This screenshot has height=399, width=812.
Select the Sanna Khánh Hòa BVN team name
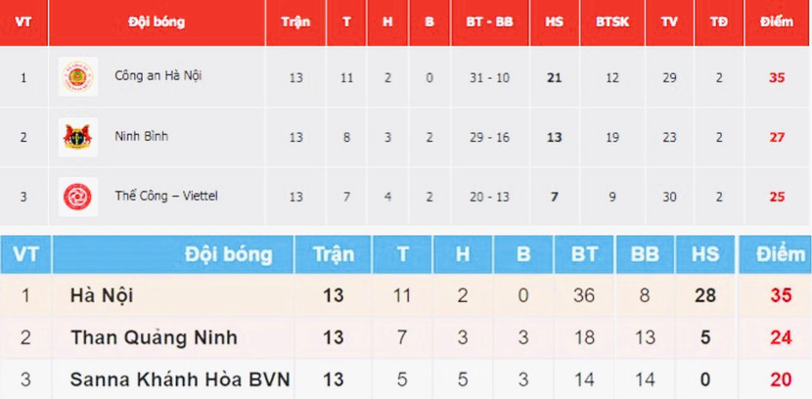click(x=180, y=379)
